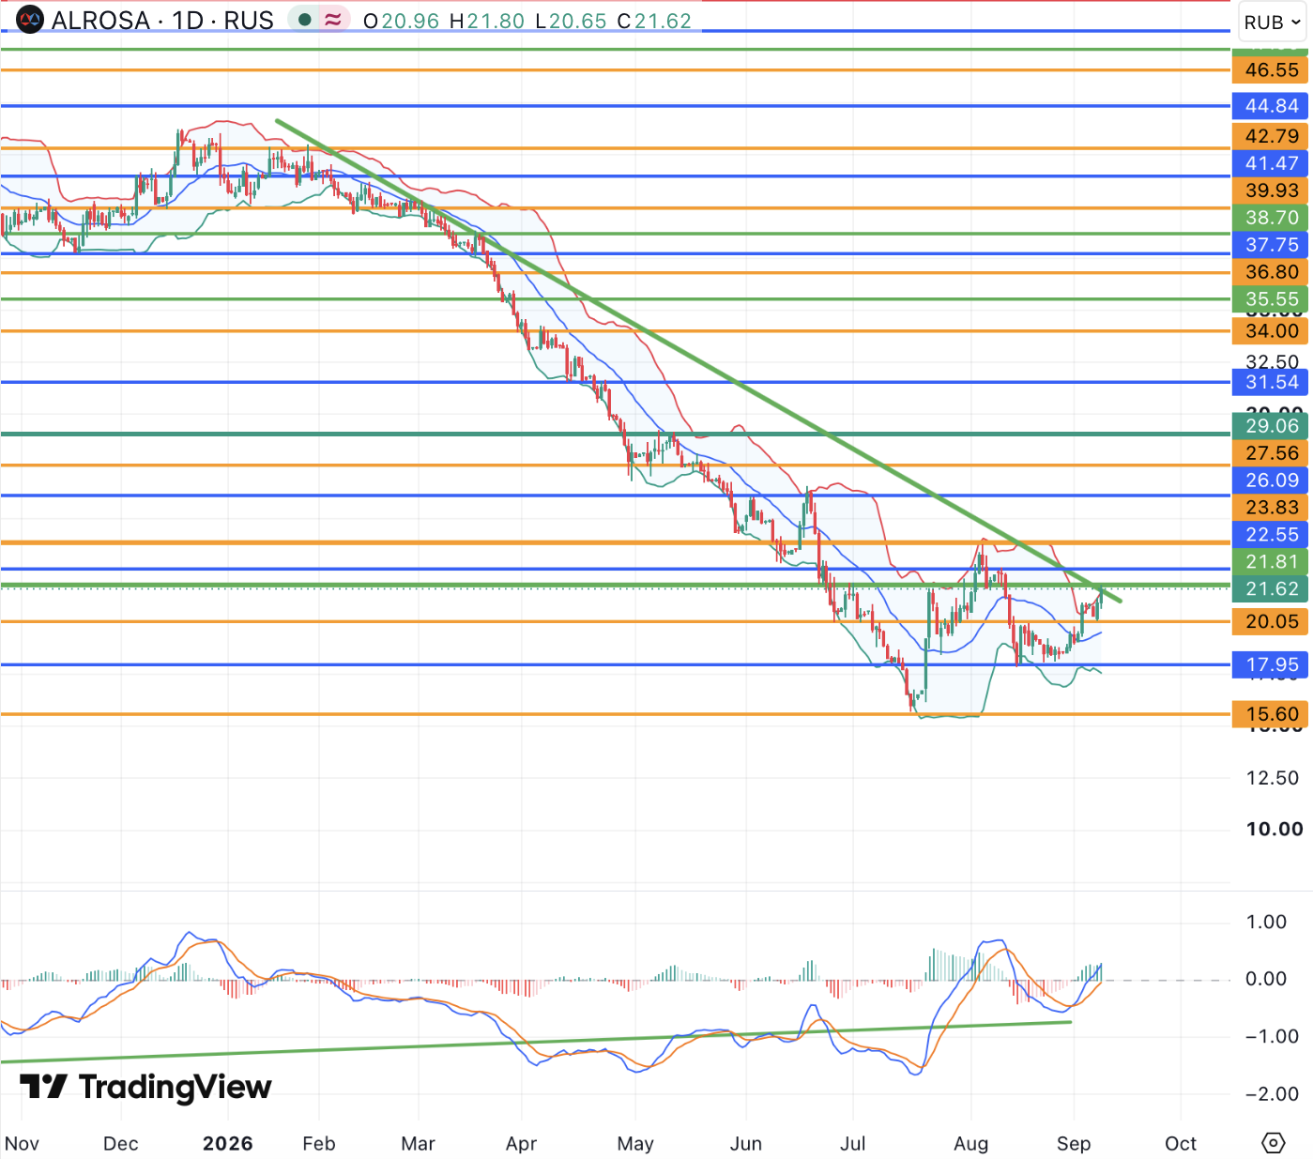Select the 29.06 price level label
1313x1159 pixels.
(1272, 426)
